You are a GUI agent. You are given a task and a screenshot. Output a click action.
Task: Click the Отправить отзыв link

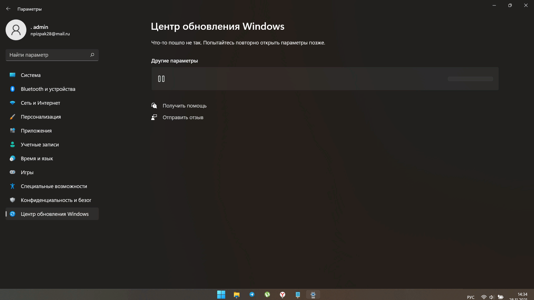click(x=183, y=117)
